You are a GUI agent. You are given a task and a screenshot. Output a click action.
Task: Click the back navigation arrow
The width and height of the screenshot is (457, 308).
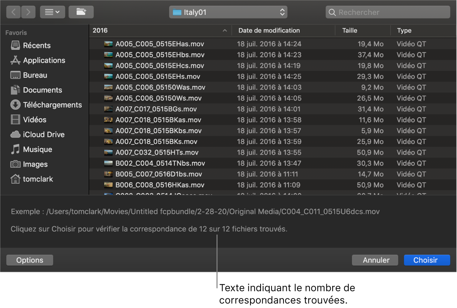(x=13, y=12)
